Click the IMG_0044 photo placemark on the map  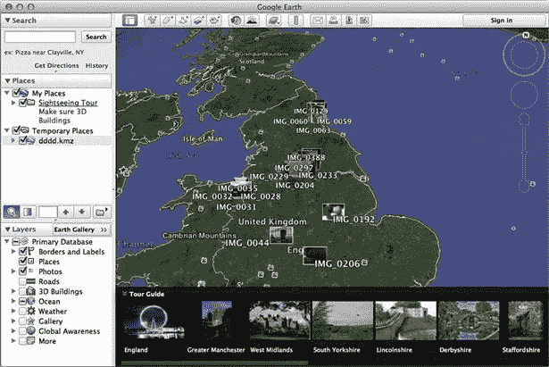click(281, 236)
